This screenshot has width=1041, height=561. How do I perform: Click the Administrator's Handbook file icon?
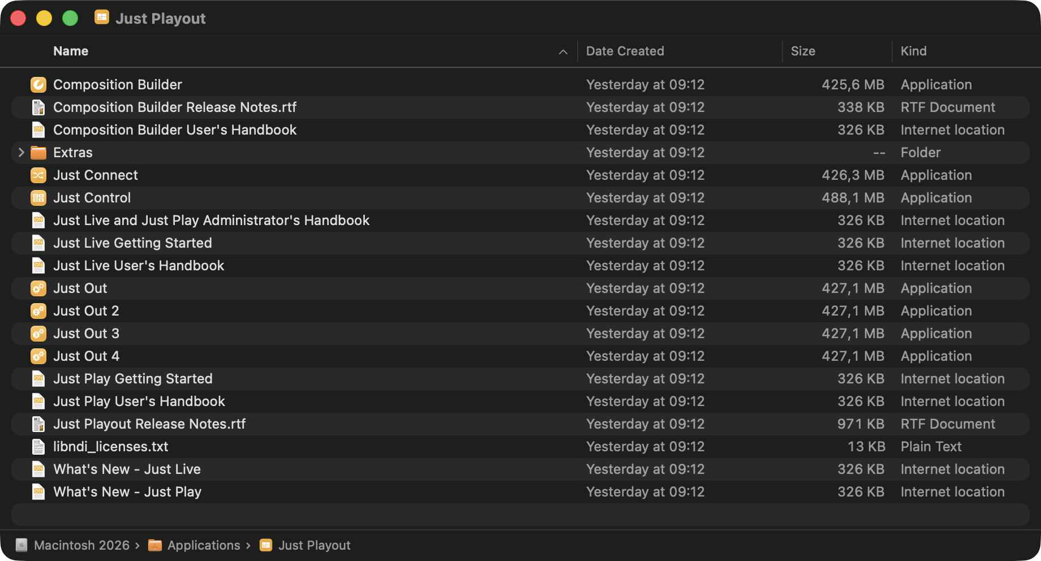[38, 221]
